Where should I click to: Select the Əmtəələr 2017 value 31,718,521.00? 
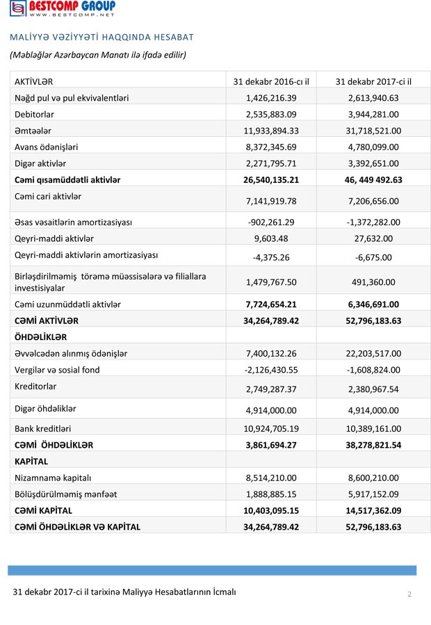(373, 131)
